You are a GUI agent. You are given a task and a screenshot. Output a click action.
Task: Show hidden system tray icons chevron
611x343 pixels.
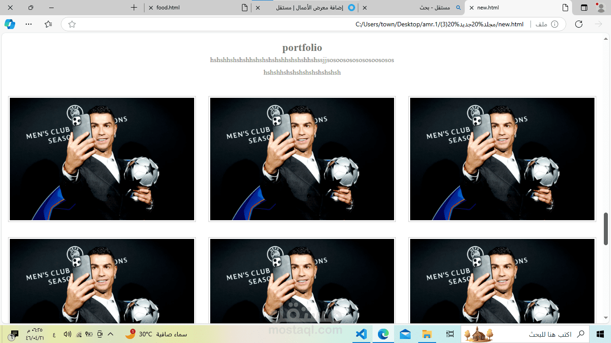(x=110, y=334)
